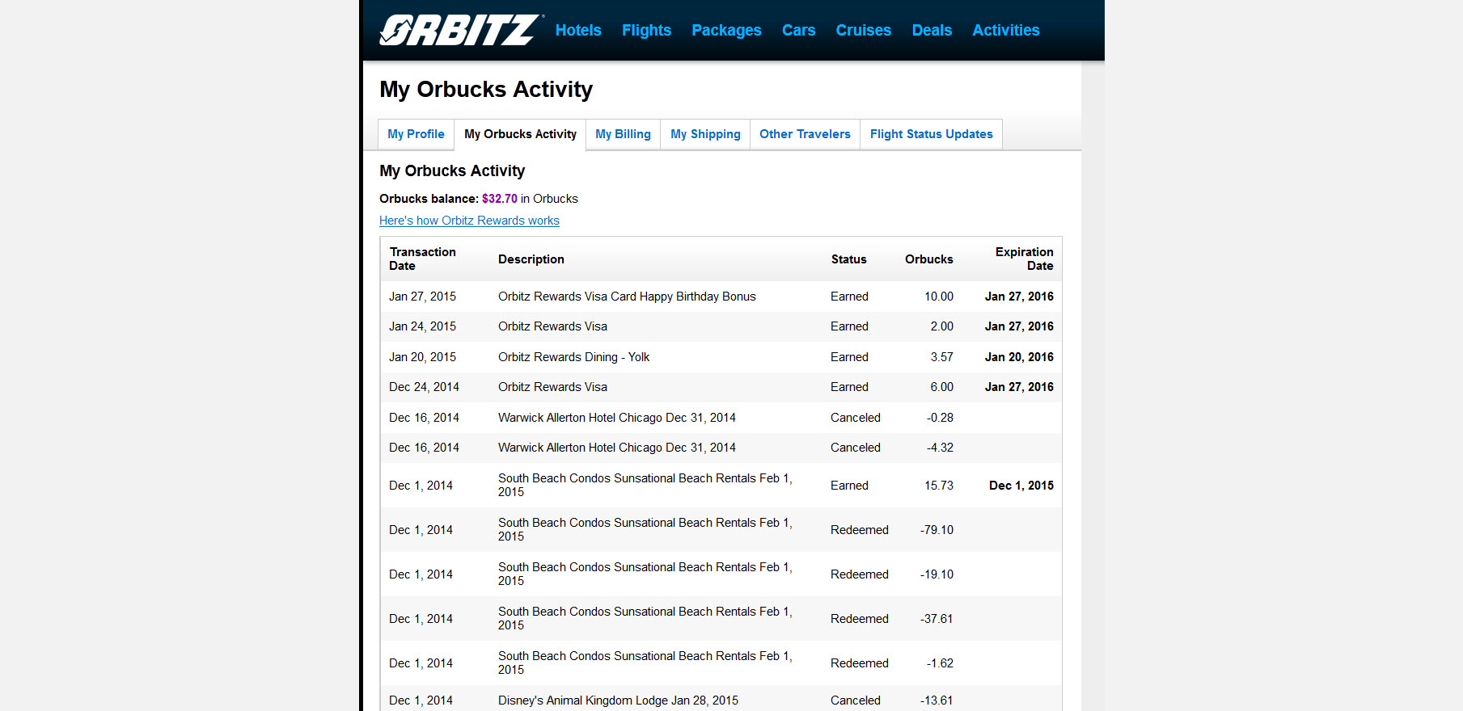Image resolution: width=1463 pixels, height=711 pixels.
Task: Click the -1.62 redeemed amount
Action: click(x=940, y=663)
